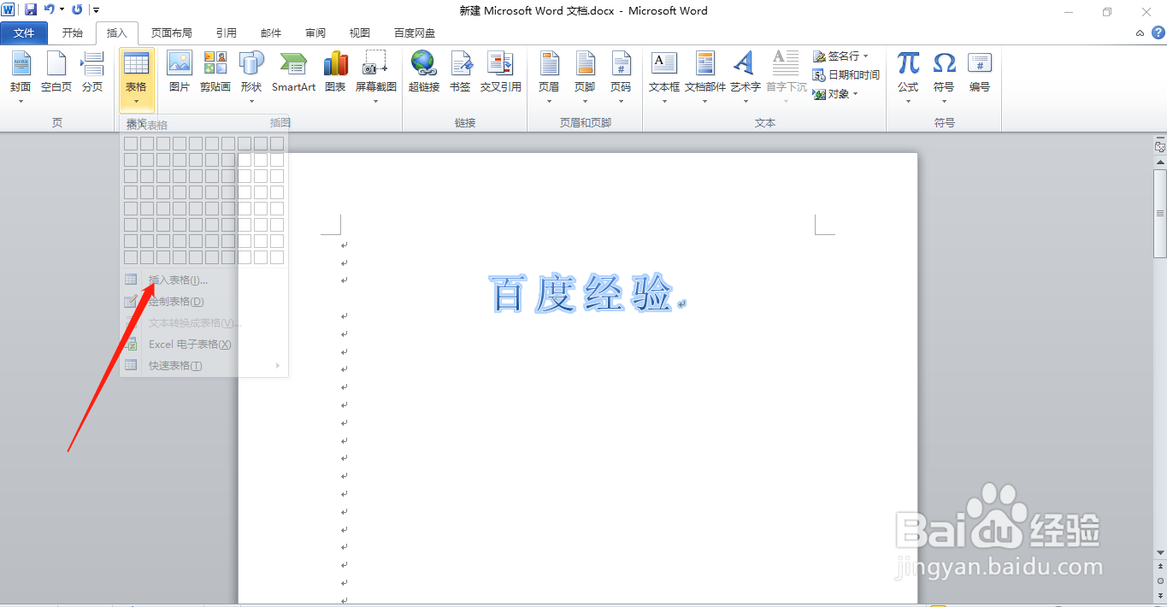Select the 百度经验 WordArt text
Image resolution: width=1167 pixels, height=607 pixels.
click(x=583, y=294)
